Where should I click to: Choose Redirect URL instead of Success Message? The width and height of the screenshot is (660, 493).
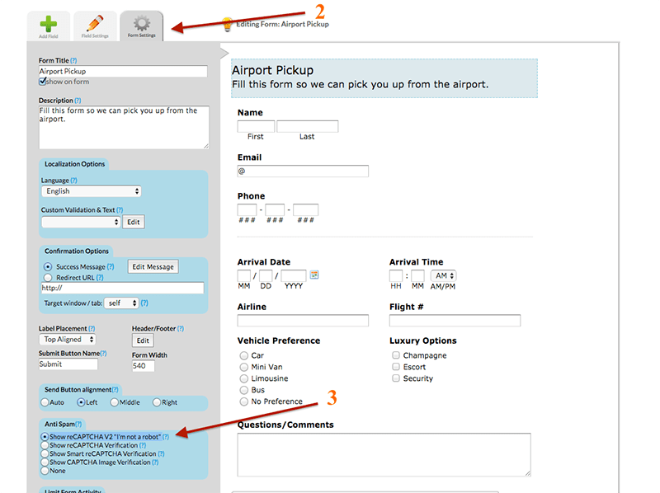coord(48,277)
